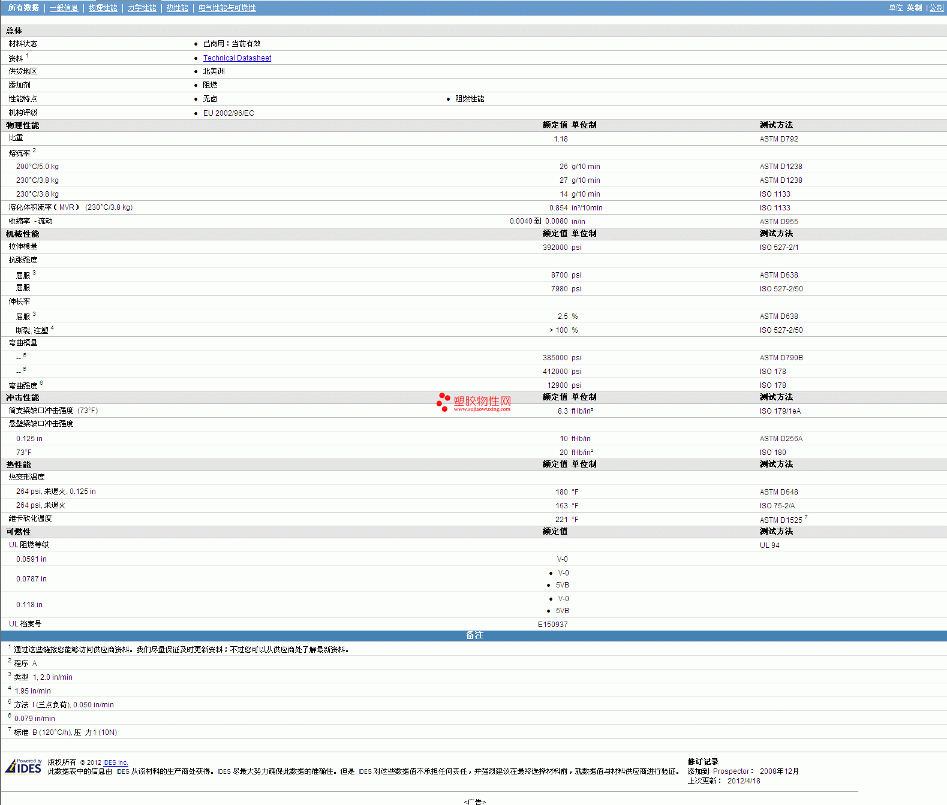Switch units to 英制 (imperial)
This screenshot has width=947, height=805.
914,8
